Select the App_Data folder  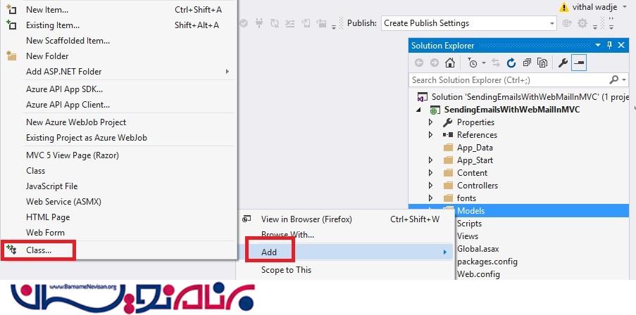pyautogui.click(x=475, y=148)
